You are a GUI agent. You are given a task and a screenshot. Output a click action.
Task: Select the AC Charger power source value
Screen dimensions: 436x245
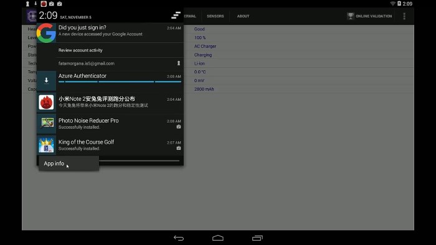[205, 46]
